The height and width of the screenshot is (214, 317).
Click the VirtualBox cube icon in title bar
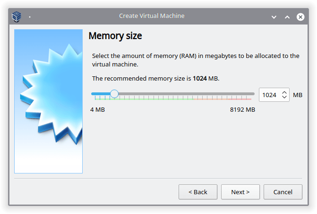[17, 16]
